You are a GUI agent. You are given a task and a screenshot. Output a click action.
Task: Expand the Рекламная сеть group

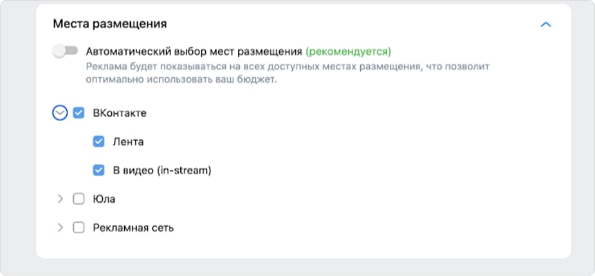[60, 228]
